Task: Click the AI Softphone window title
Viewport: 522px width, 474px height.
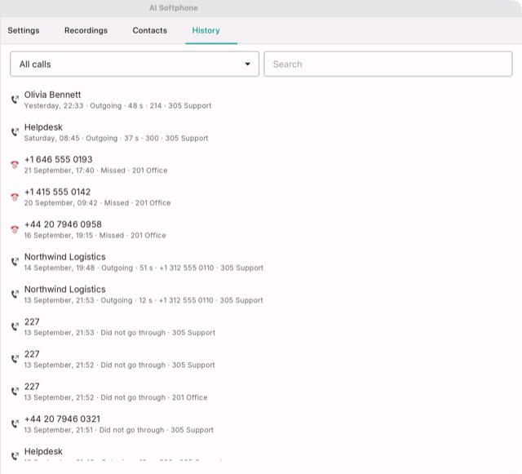Action: tap(174, 8)
